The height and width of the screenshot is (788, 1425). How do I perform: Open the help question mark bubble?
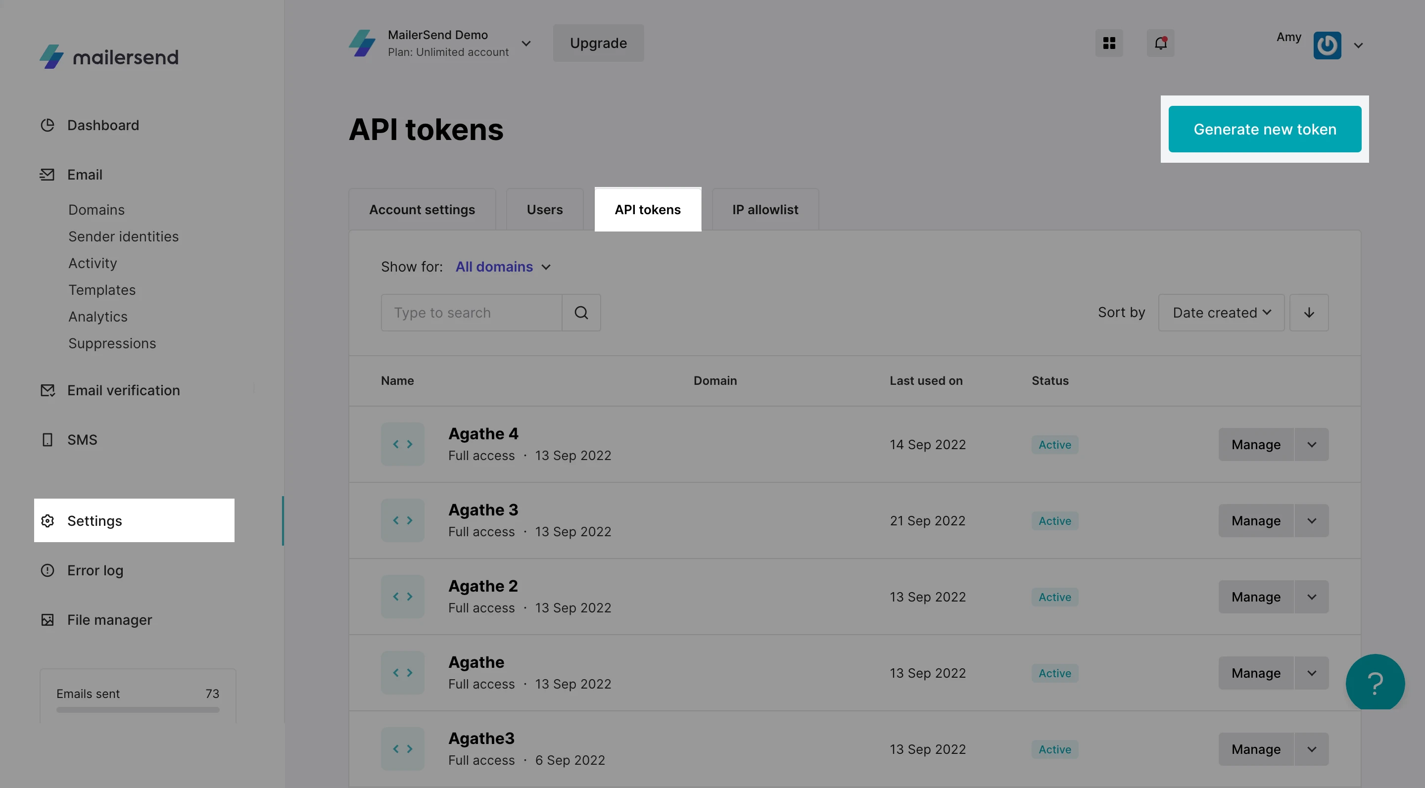(1375, 683)
